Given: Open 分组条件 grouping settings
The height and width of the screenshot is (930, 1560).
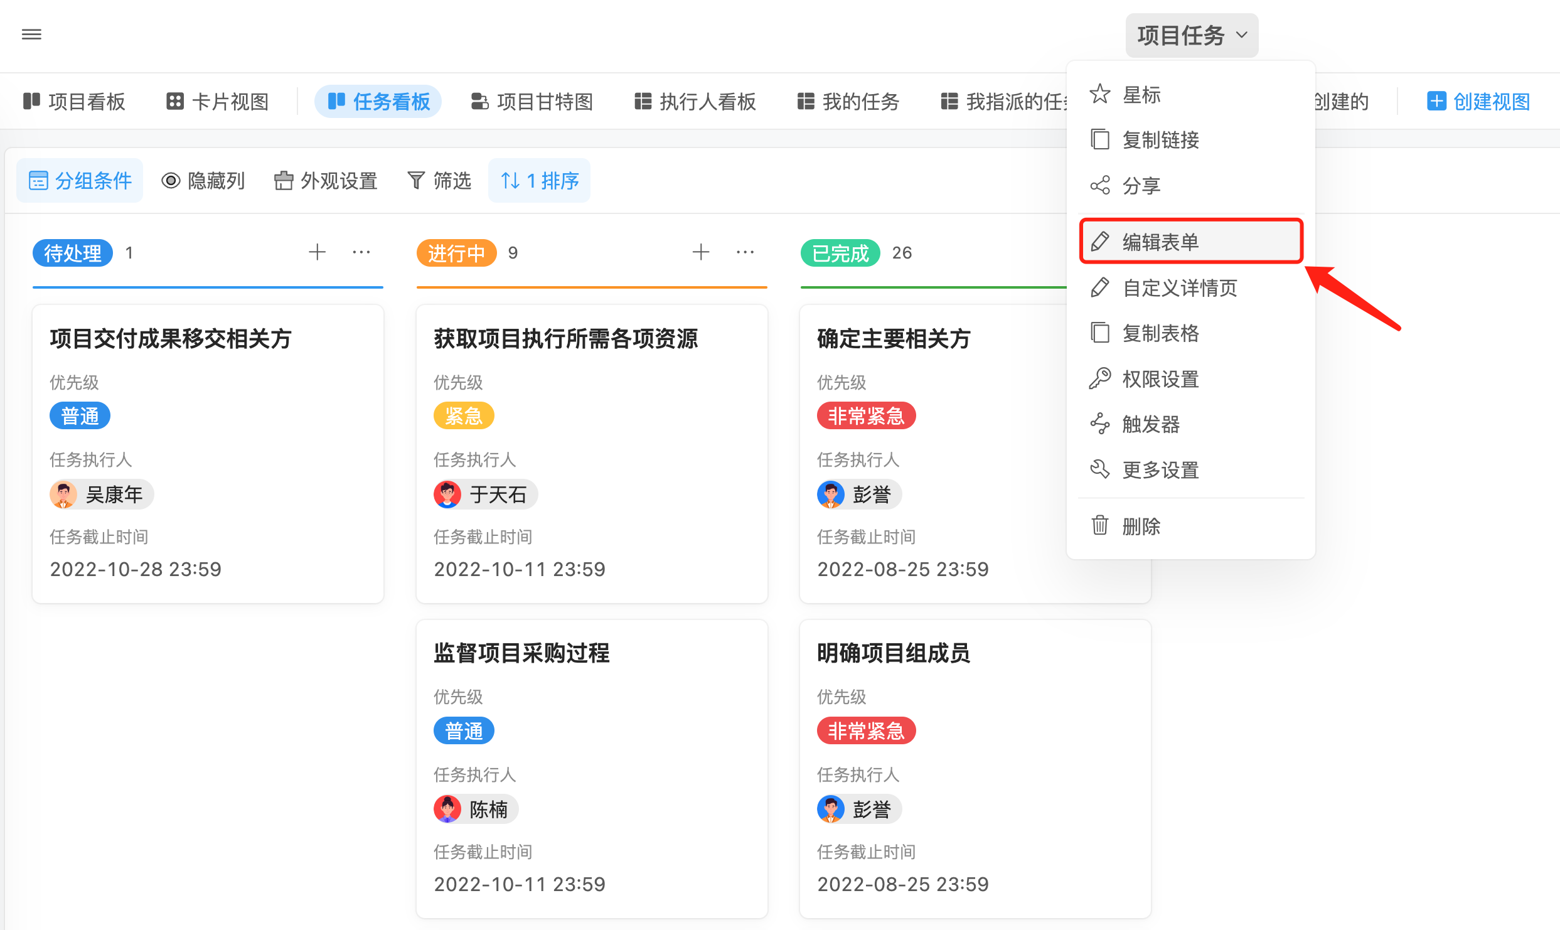Looking at the screenshot, I should point(80,181).
